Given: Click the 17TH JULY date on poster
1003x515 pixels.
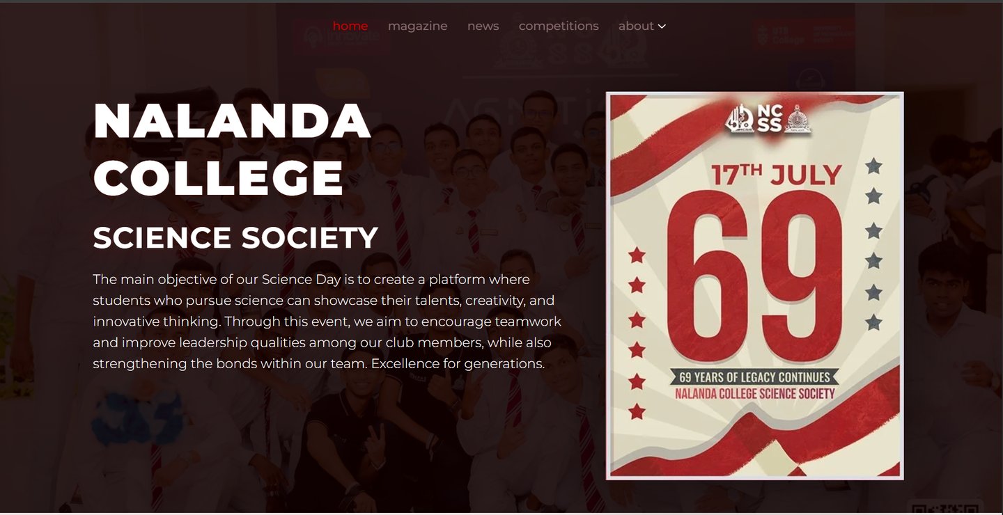Looking at the screenshot, I should coord(776,175).
